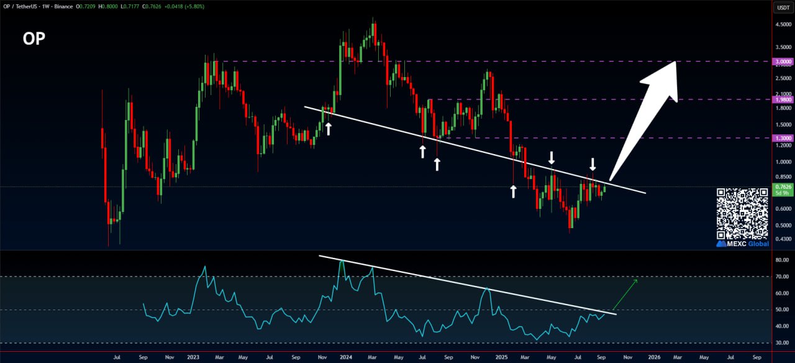Click the green RSI projection arrow
Screen dimensions: 795x363
coord(625,294)
